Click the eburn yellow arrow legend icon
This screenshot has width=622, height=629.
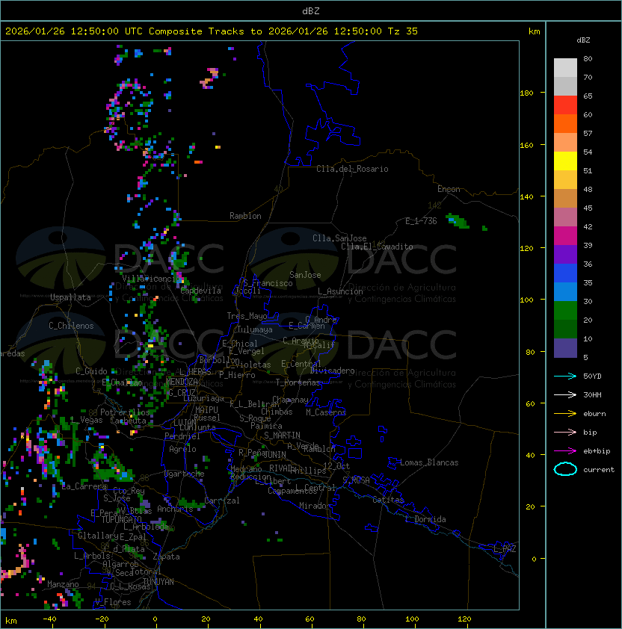(565, 414)
